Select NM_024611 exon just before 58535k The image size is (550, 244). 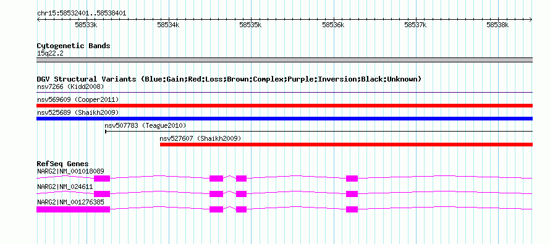242,194
